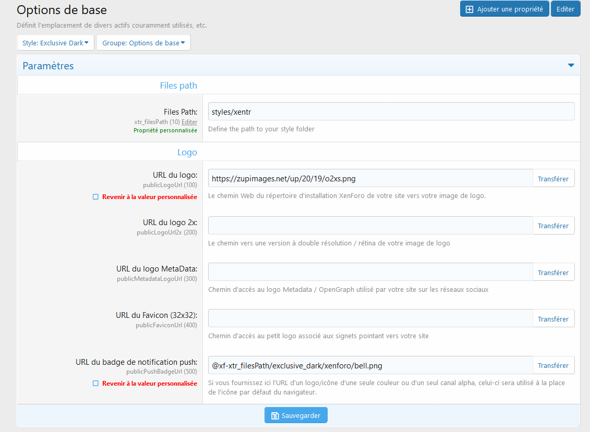
Task: Click the URL du logo MetaData input field
Action: coord(370,272)
